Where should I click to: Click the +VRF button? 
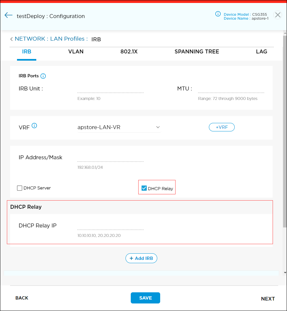pos(222,127)
